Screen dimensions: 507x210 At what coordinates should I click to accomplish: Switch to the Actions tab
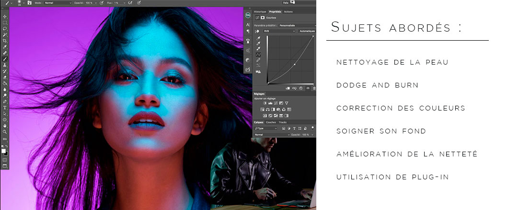click(288, 11)
